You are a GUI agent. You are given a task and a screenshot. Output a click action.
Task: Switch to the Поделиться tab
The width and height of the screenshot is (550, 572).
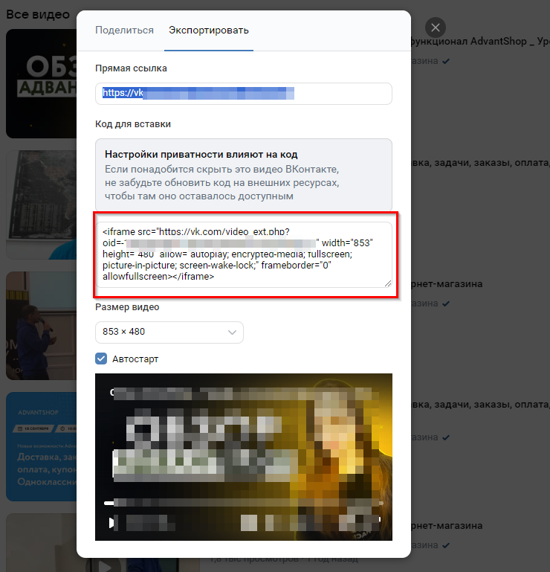point(124,30)
